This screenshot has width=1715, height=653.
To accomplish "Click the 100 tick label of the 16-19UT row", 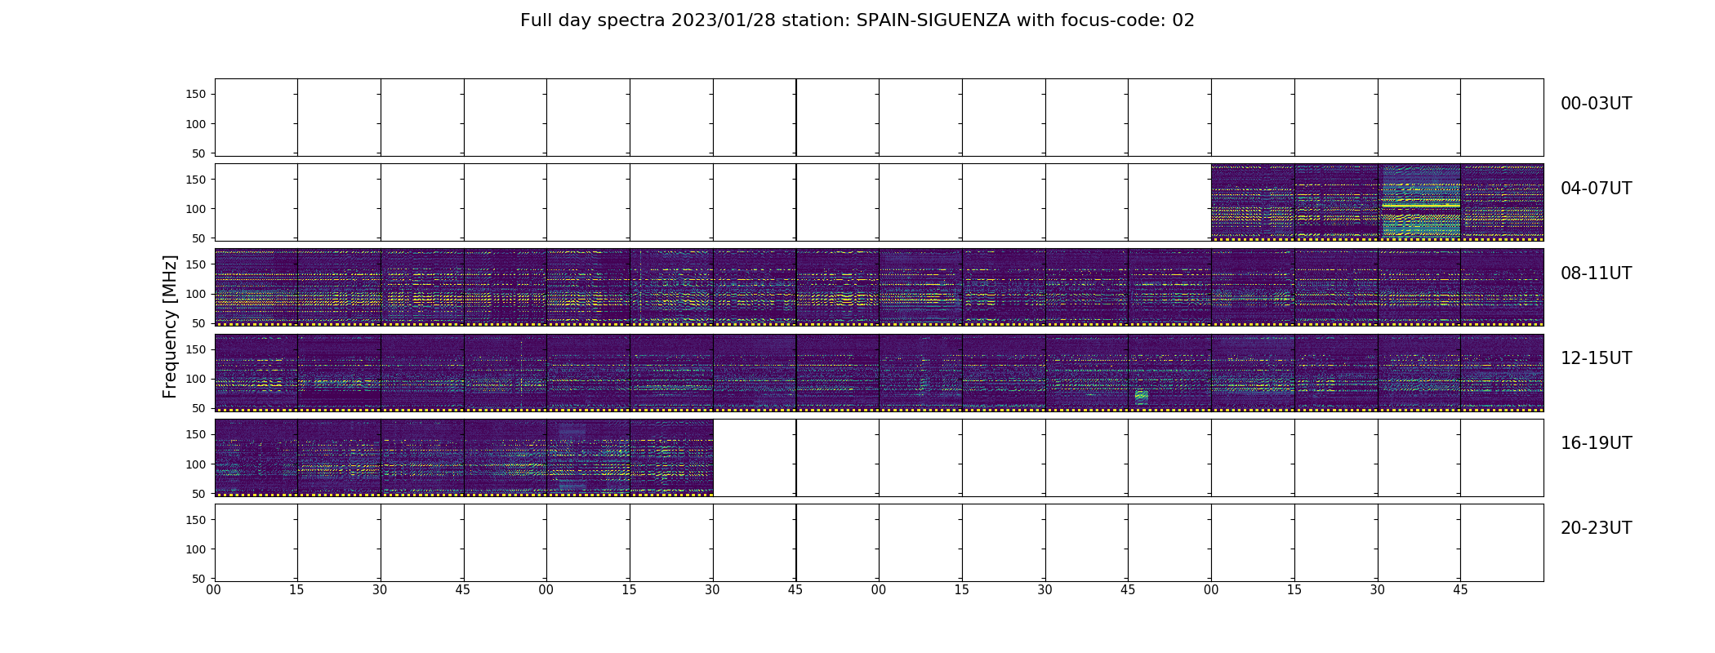I will pyautogui.click(x=196, y=464).
